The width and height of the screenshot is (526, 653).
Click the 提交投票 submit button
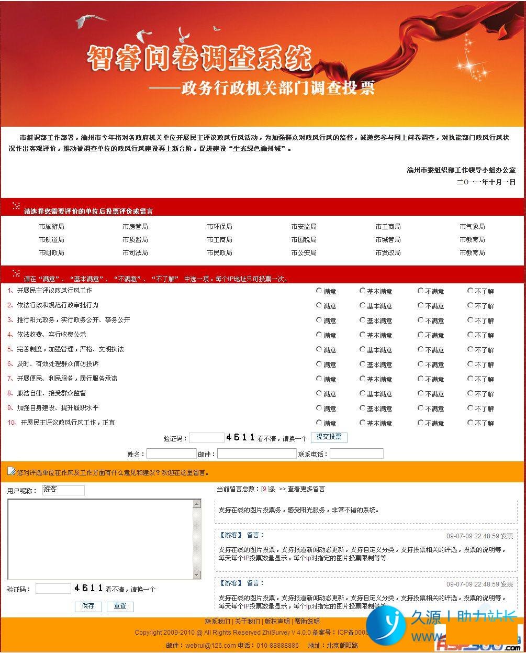329,437
